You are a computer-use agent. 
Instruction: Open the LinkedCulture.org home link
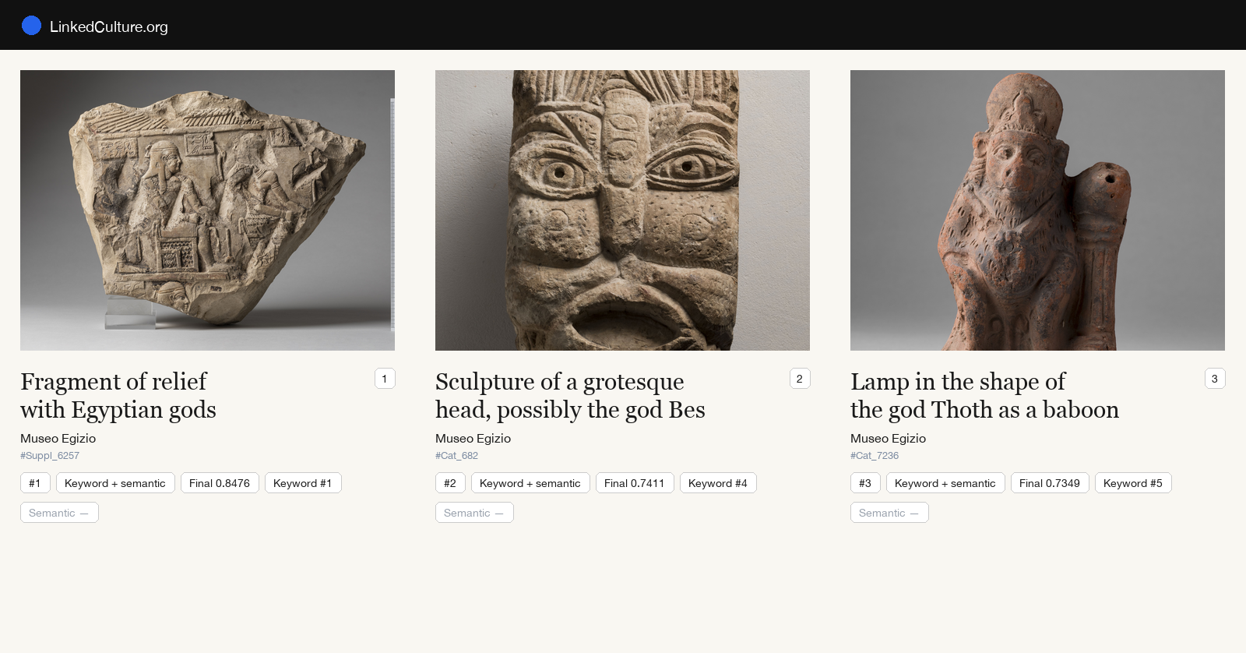[x=108, y=26]
